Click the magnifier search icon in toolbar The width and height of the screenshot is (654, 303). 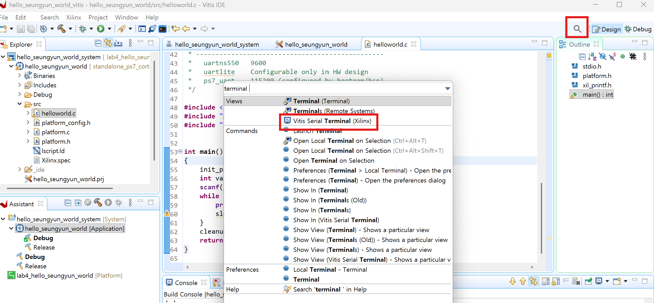(x=577, y=29)
